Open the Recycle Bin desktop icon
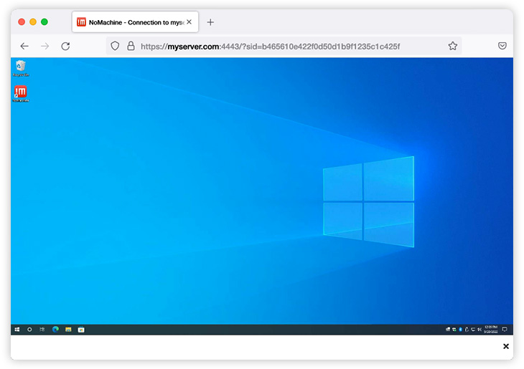Image resolution: width=524 pixels, height=369 pixels. (x=21, y=67)
